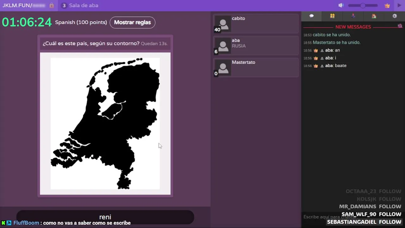The image size is (405, 228).
Task: Click the Netherlands outline map image
Action: 105,123
